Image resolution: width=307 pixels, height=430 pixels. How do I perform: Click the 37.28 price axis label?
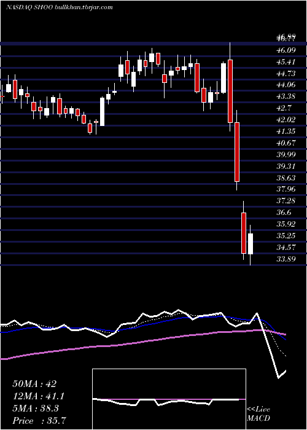click(286, 201)
